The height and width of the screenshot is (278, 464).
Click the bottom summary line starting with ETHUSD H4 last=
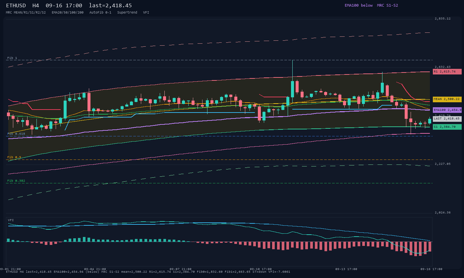(148, 272)
